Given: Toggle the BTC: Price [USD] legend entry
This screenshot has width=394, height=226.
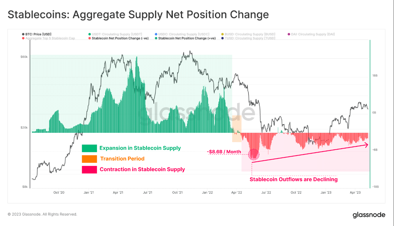Looking at the screenshot, I should coord(37,34).
